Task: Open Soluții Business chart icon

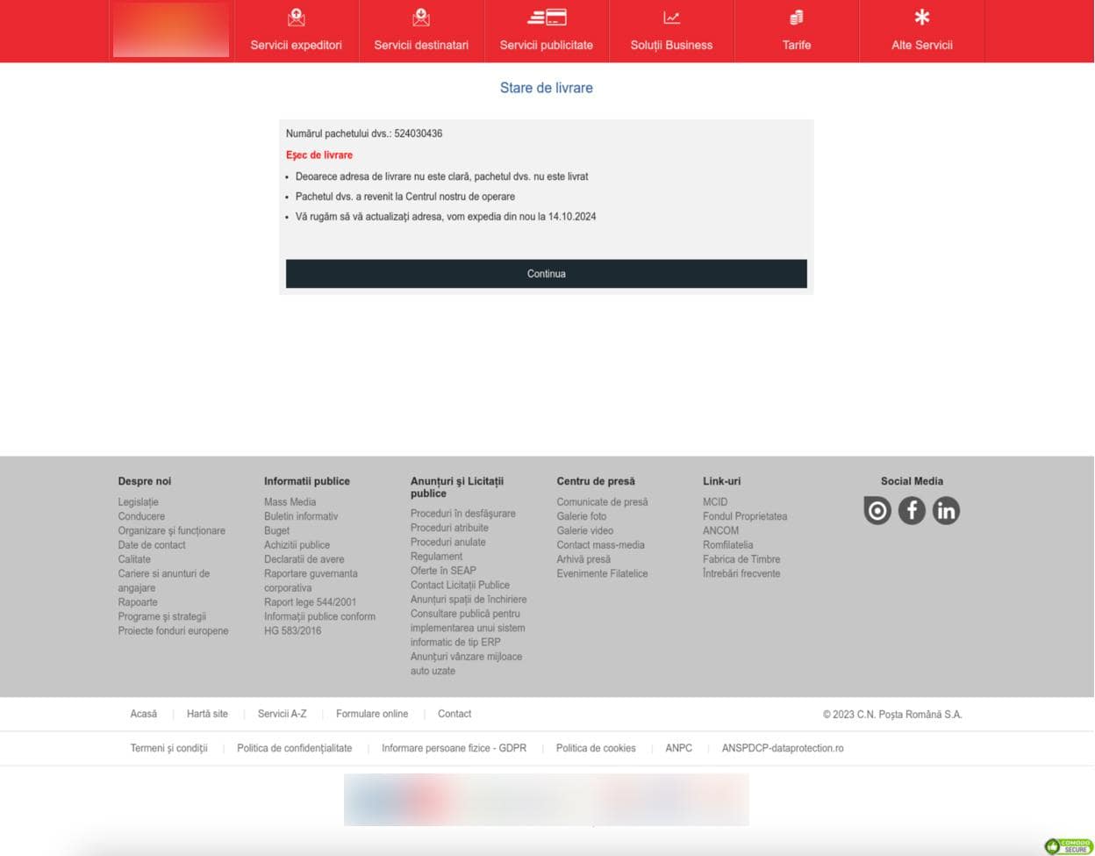Action: (671, 16)
